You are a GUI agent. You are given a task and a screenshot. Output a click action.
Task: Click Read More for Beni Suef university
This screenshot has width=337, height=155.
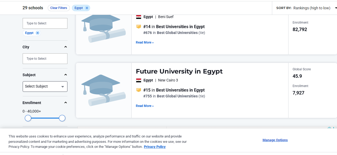tap(145, 42)
